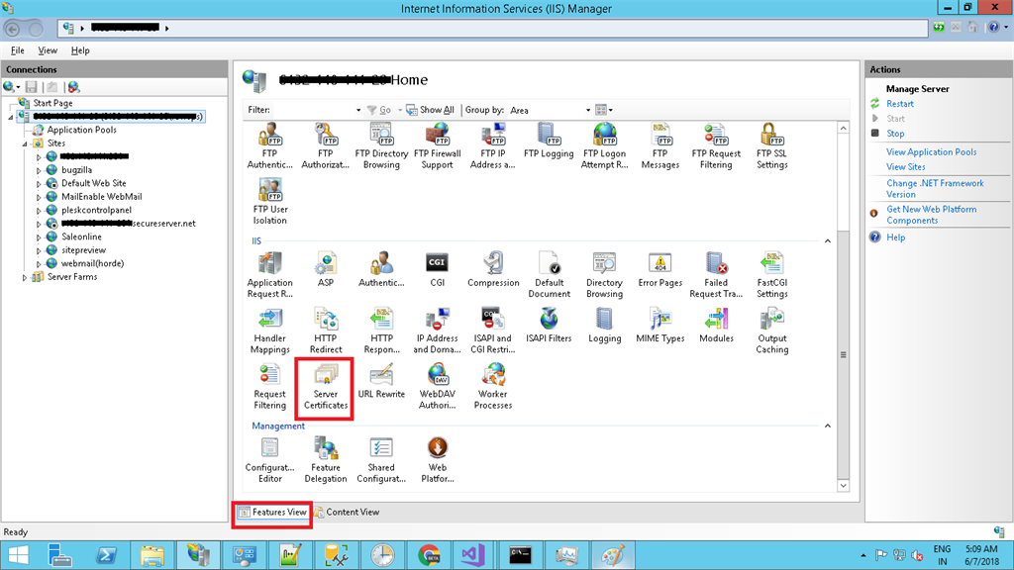This screenshot has width=1014, height=570.
Task: Open Output Caching feature
Action: (x=772, y=331)
